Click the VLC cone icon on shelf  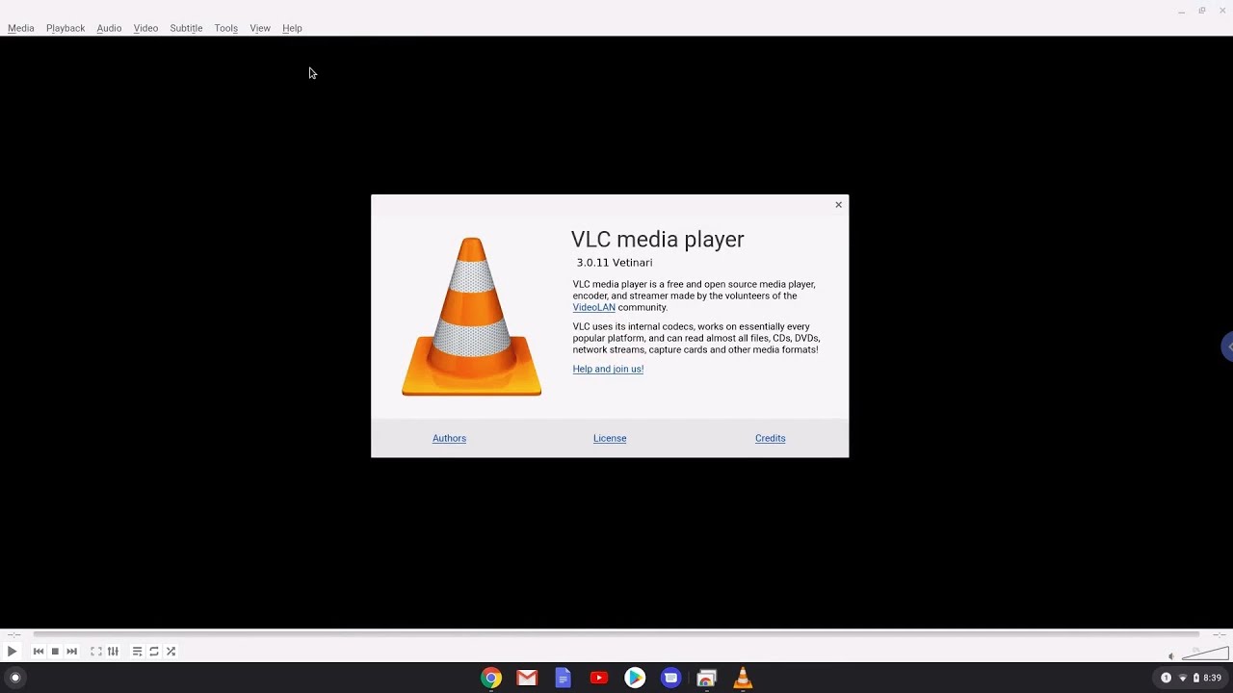[743, 678]
